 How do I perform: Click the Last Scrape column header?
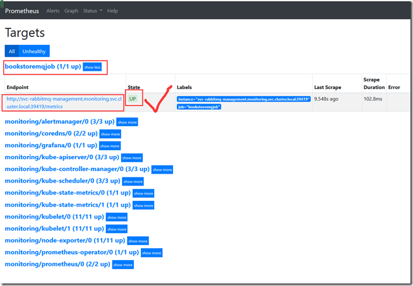click(328, 87)
